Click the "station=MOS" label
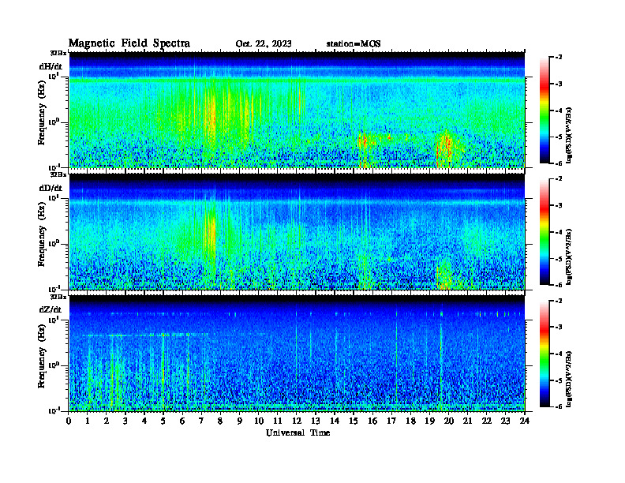This screenshot has width=625, height=483. [x=354, y=43]
